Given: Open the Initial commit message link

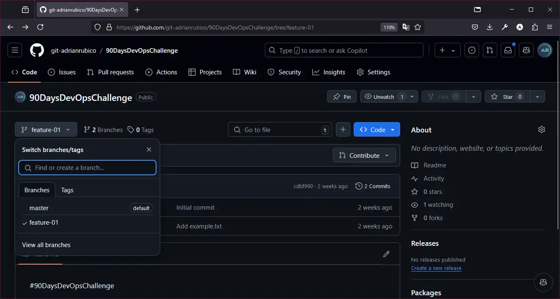Looking at the screenshot, I should [196, 207].
